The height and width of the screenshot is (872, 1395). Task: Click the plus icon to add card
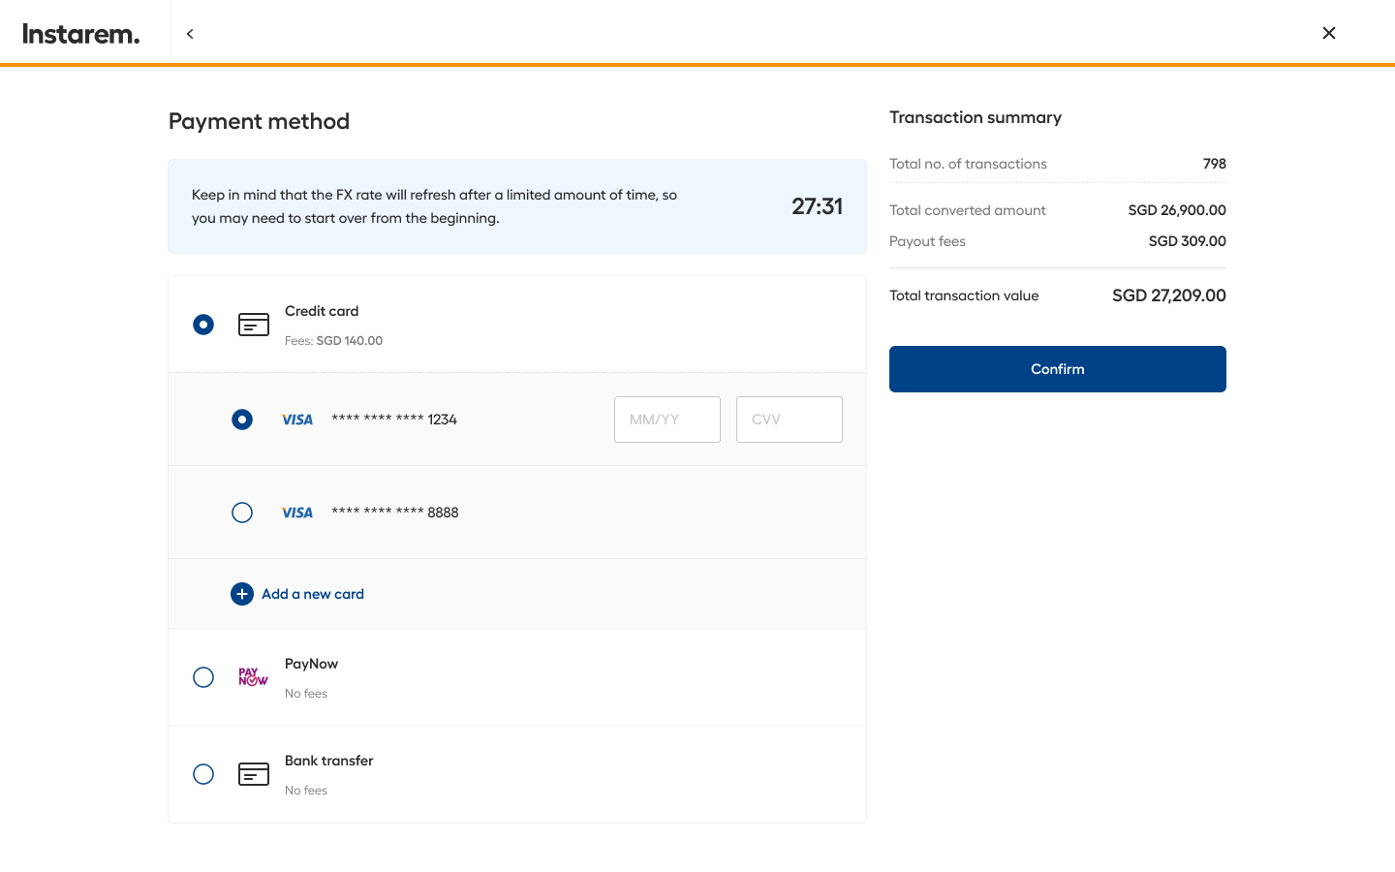[242, 594]
